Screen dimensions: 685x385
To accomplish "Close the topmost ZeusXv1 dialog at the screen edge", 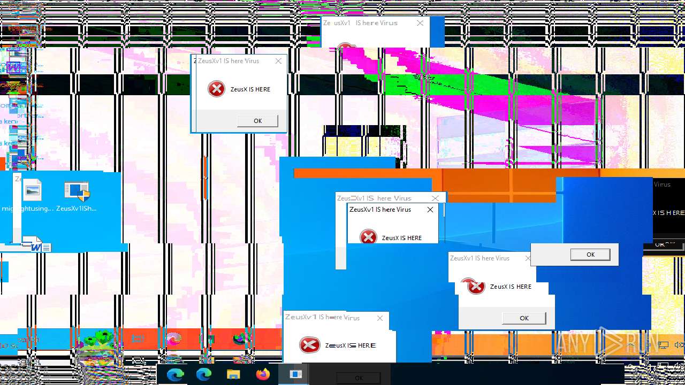I will (x=420, y=23).
